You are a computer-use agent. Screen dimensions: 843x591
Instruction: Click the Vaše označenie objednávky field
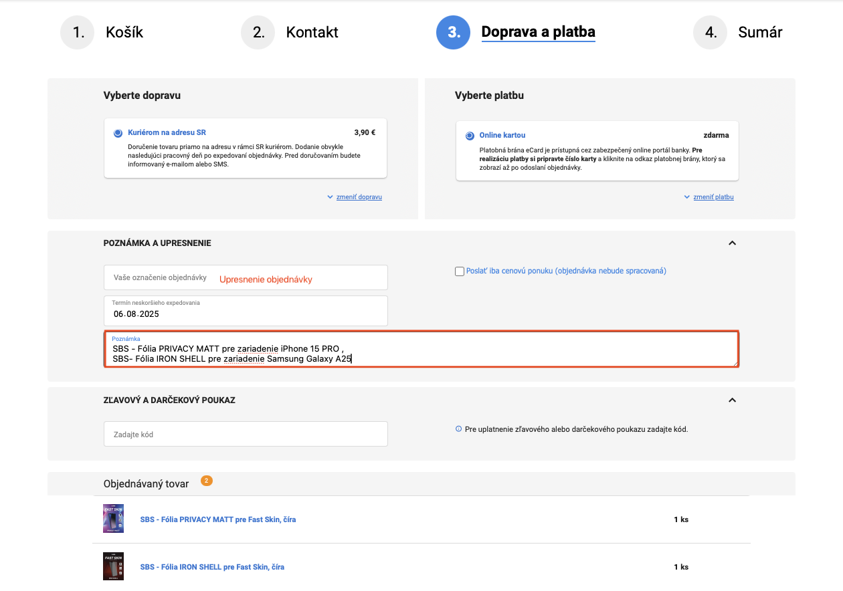[x=161, y=277]
